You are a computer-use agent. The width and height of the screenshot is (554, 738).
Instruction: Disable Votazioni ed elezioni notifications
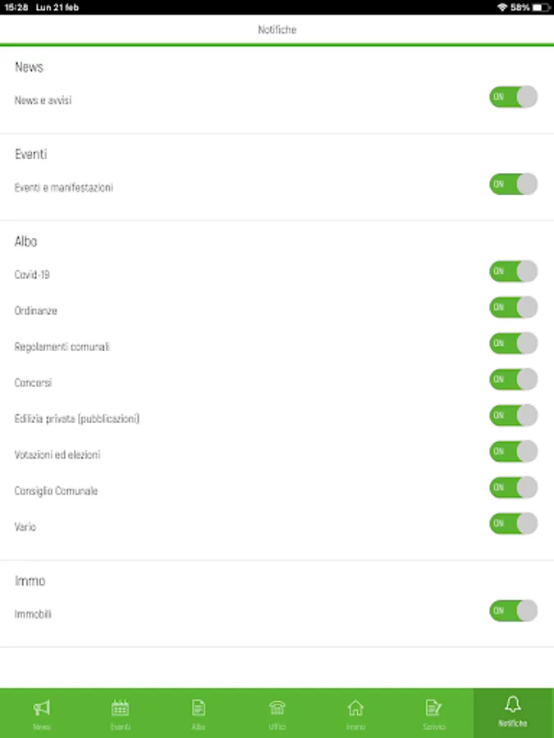513,452
